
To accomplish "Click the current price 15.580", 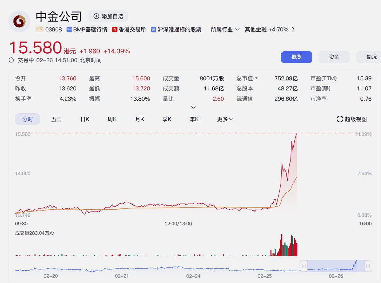I will tap(35, 48).
